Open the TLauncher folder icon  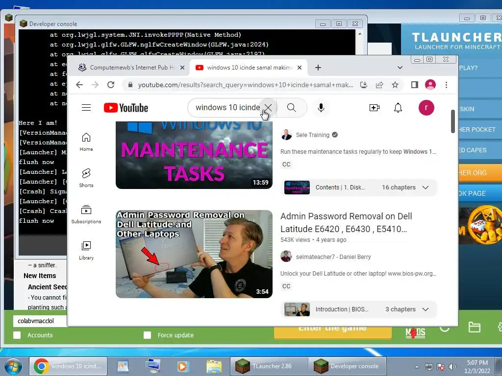click(474, 327)
